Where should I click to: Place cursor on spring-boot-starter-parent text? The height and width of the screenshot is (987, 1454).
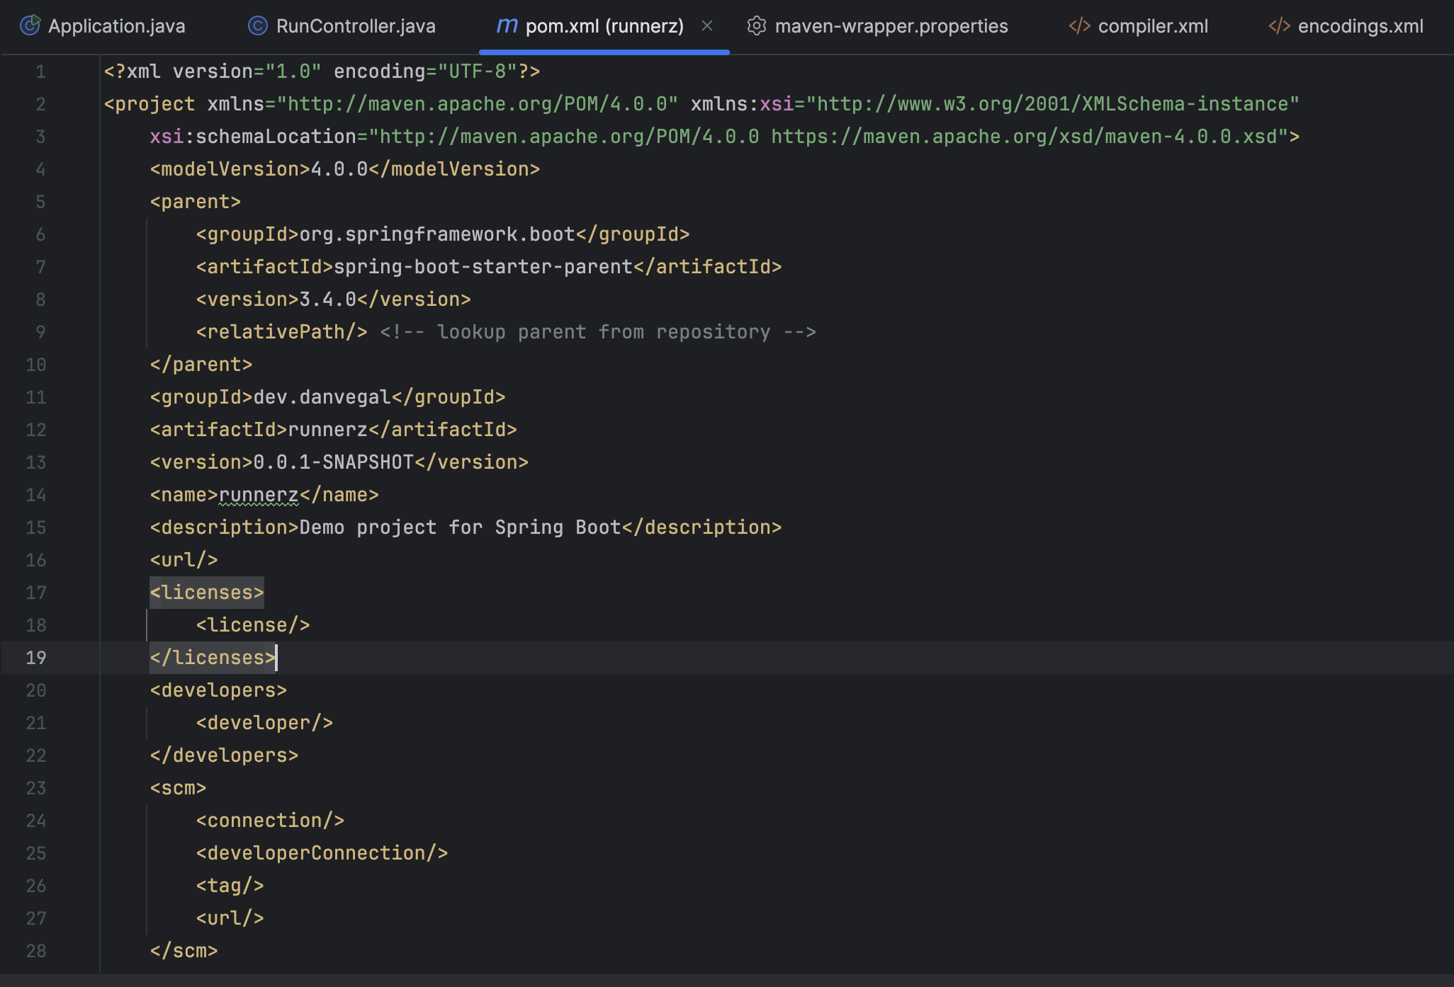pos(483,267)
